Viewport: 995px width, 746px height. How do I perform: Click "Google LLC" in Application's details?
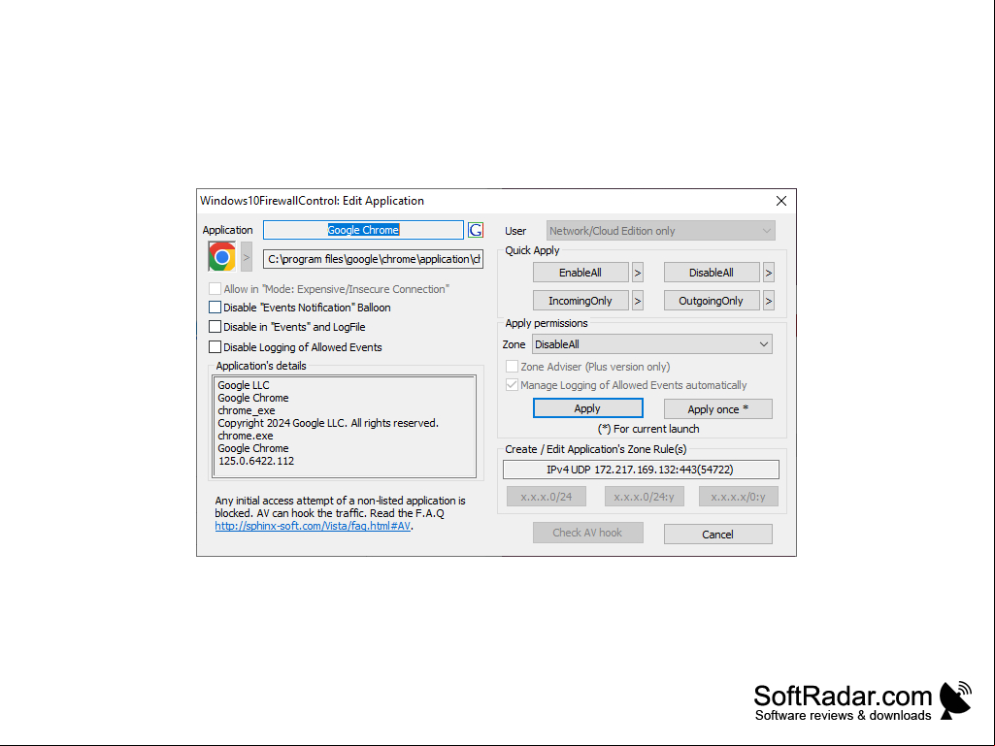[244, 385]
